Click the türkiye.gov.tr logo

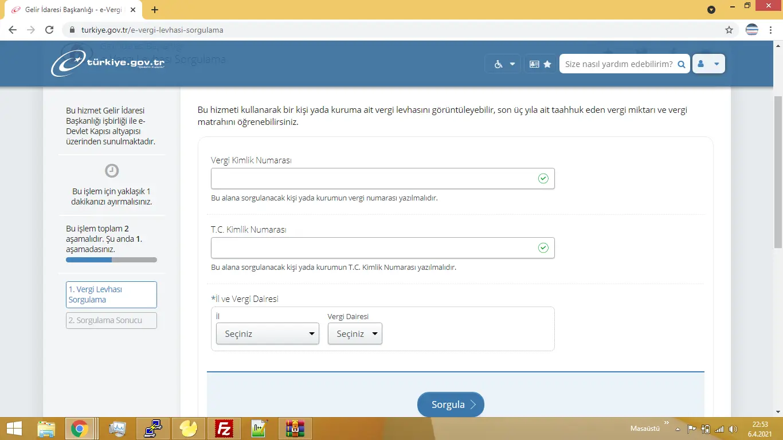pyautogui.click(x=108, y=64)
